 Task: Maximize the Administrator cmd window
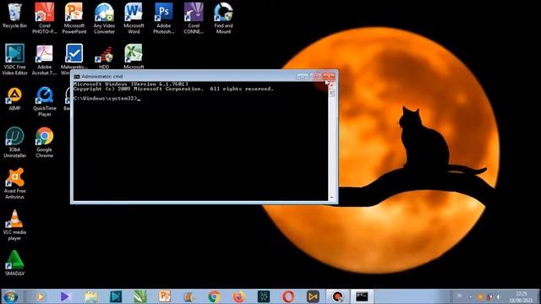(x=315, y=76)
